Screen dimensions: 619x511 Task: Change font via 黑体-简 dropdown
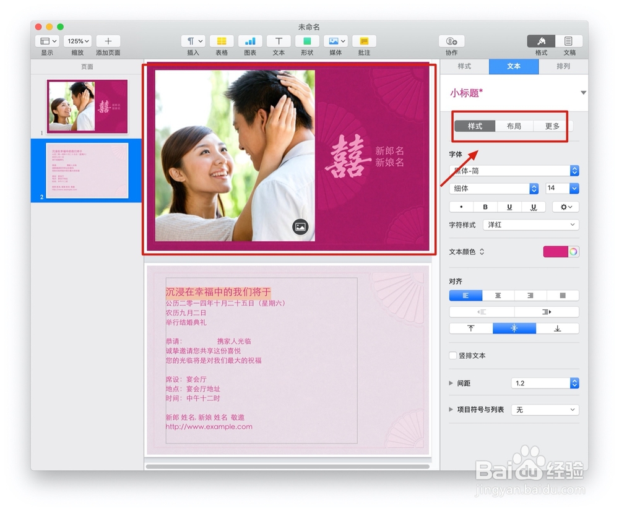[514, 171]
